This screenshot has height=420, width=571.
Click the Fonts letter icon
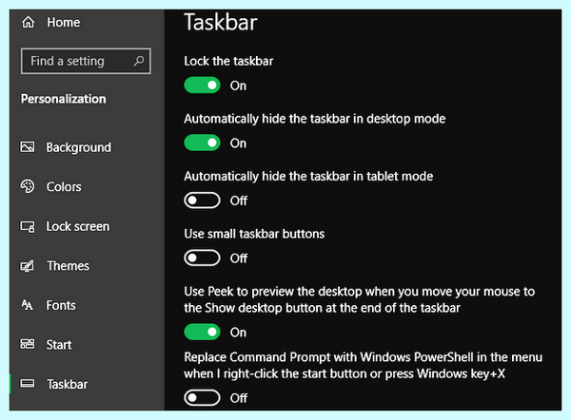[x=28, y=305]
